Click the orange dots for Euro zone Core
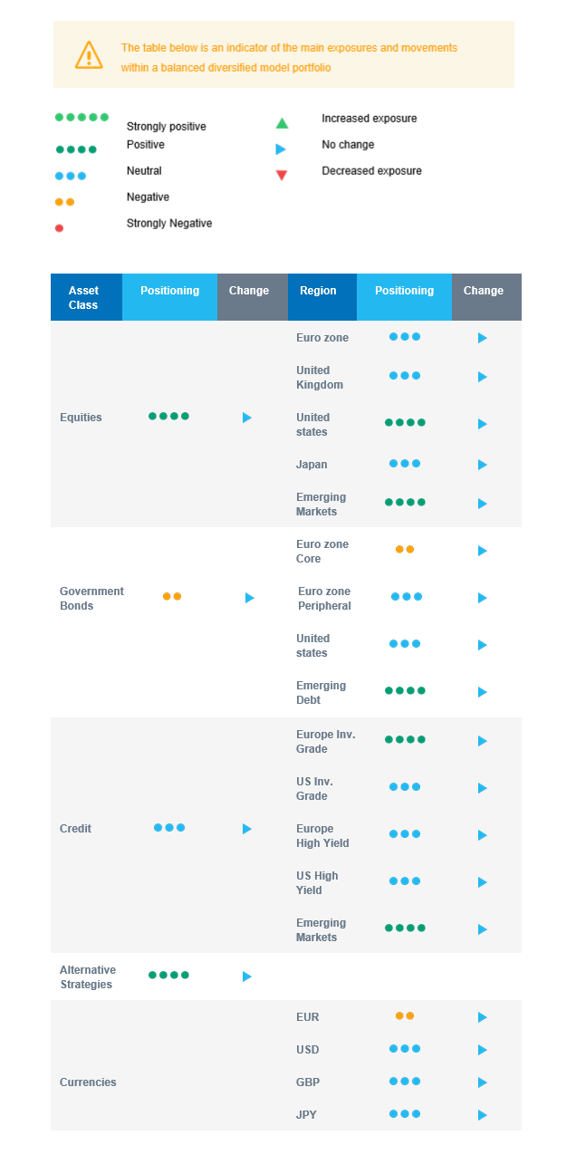Image resolution: width=576 pixels, height=1164 pixels. 405,549
